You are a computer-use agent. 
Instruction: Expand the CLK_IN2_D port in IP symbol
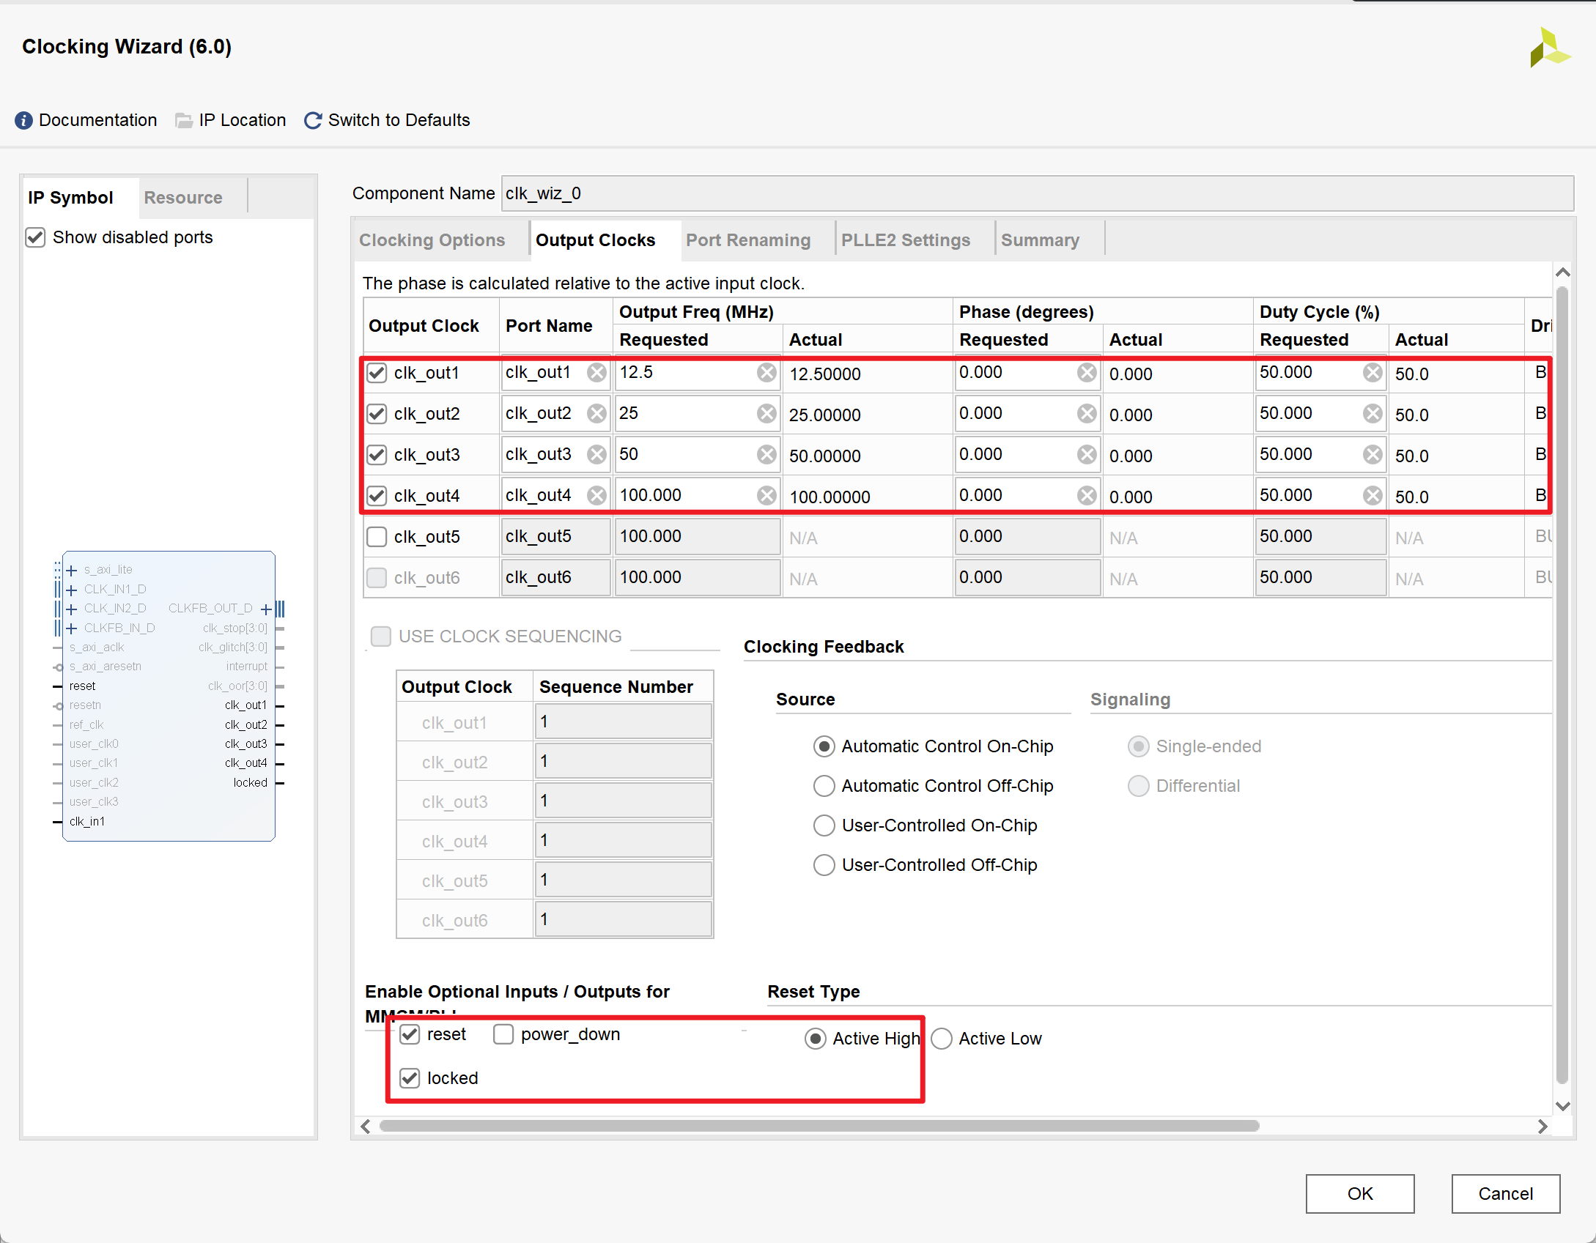click(x=72, y=609)
